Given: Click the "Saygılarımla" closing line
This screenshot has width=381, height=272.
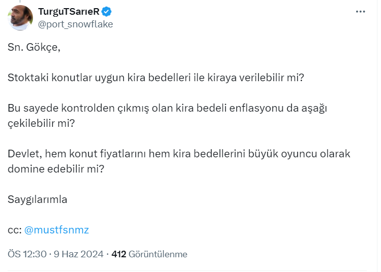Looking at the screenshot, I should tap(38, 199).
